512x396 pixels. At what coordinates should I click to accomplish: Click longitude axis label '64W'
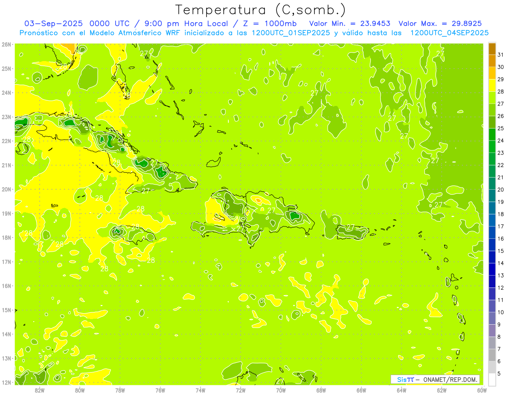point(401,390)
